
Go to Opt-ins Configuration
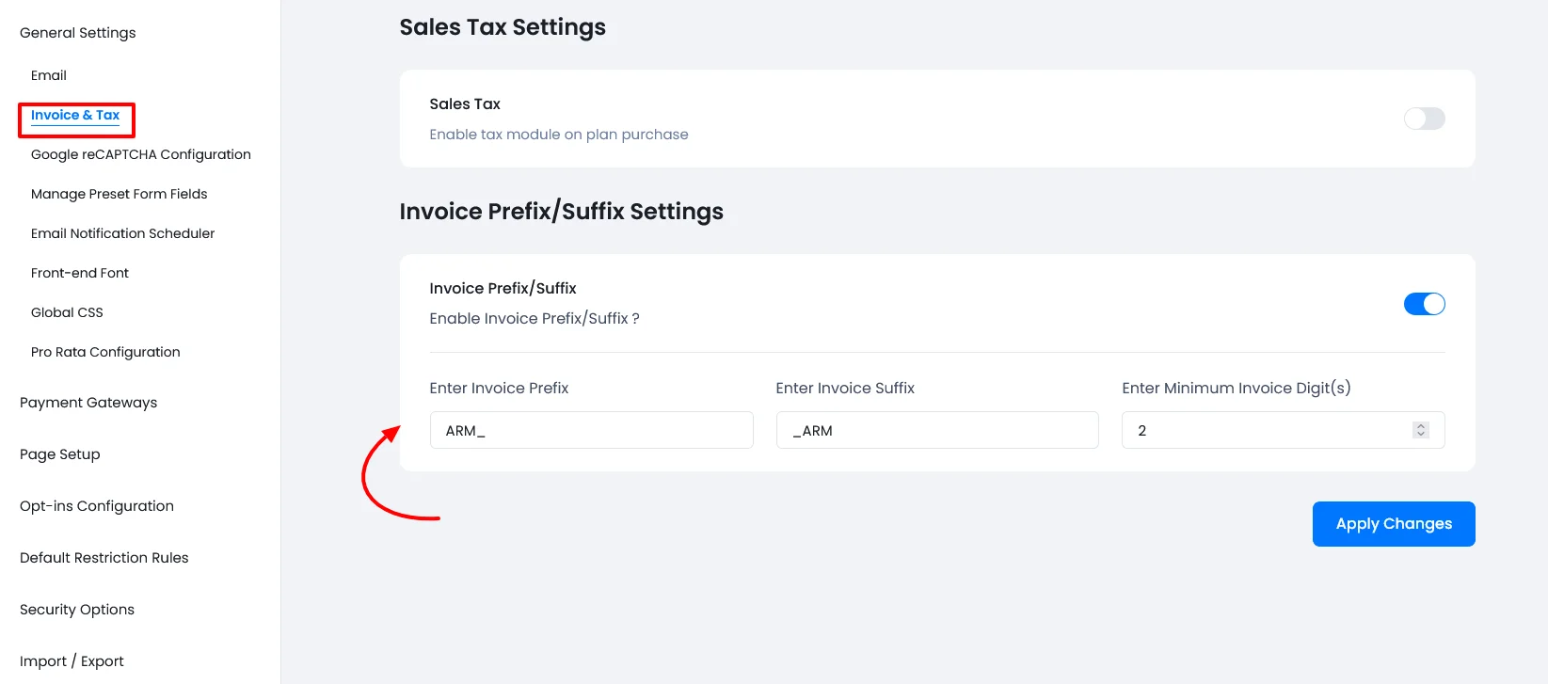tap(97, 506)
